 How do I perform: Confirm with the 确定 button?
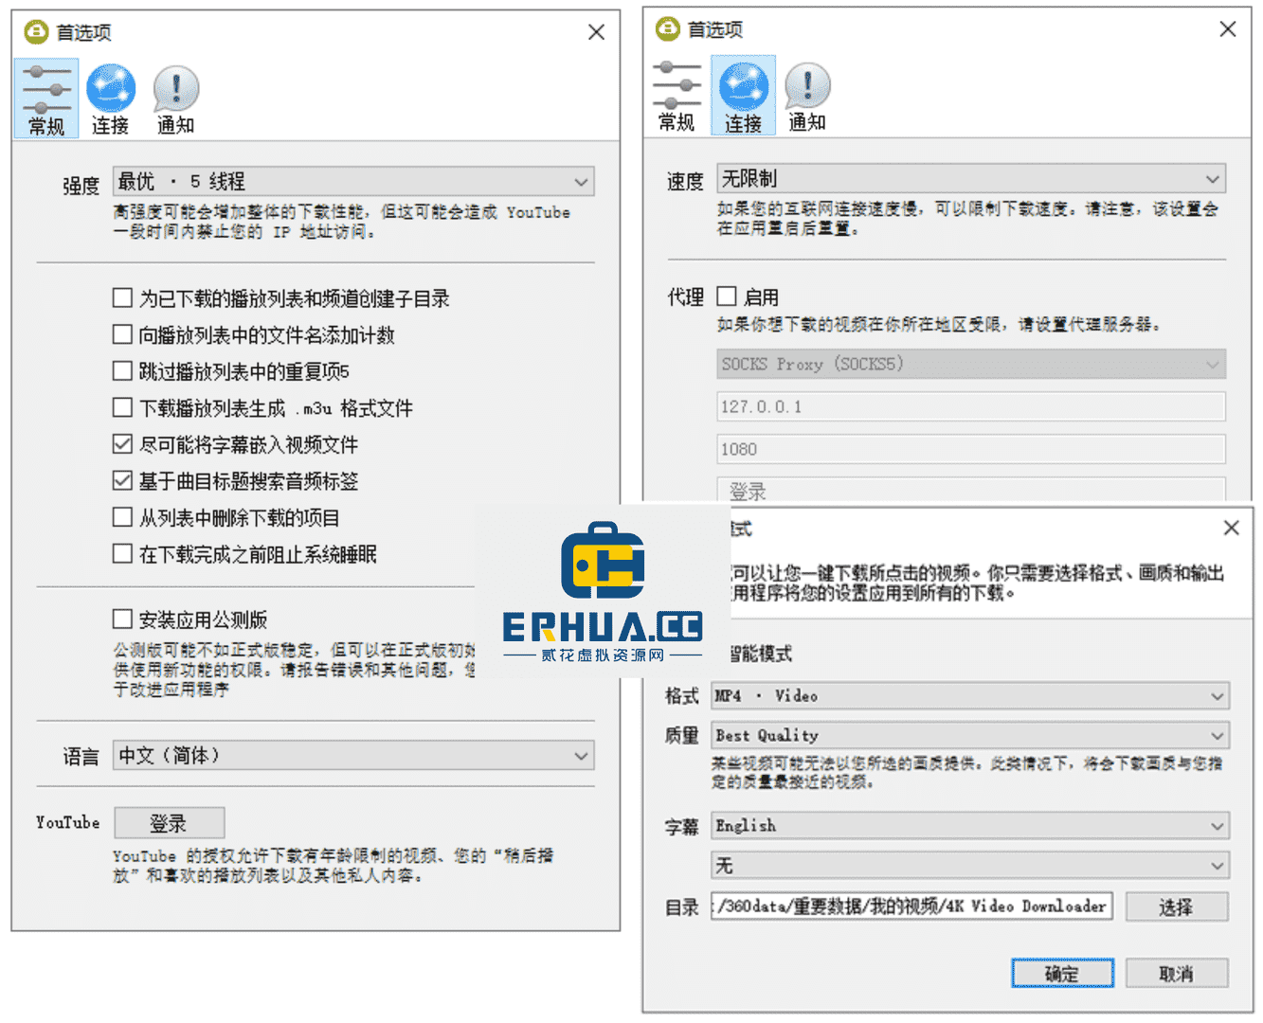click(x=1062, y=973)
